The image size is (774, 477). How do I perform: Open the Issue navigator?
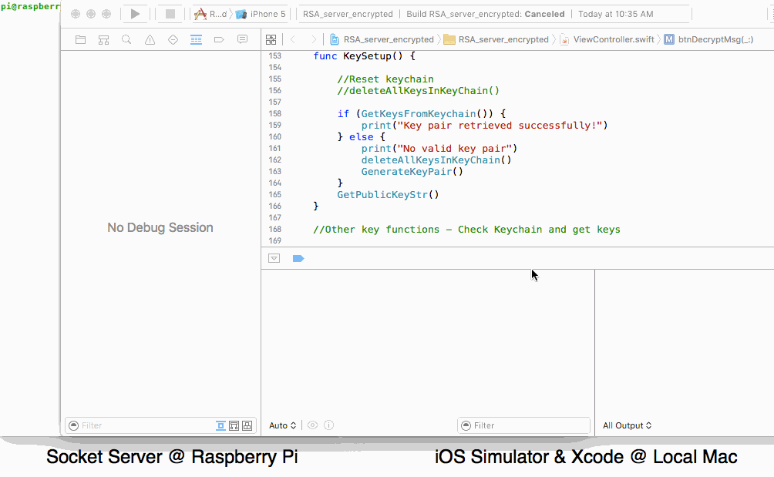[149, 39]
